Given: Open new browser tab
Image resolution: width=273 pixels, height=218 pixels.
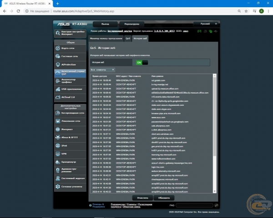Looking at the screenshot, I should pyautogui.click(x=58, y=4).
